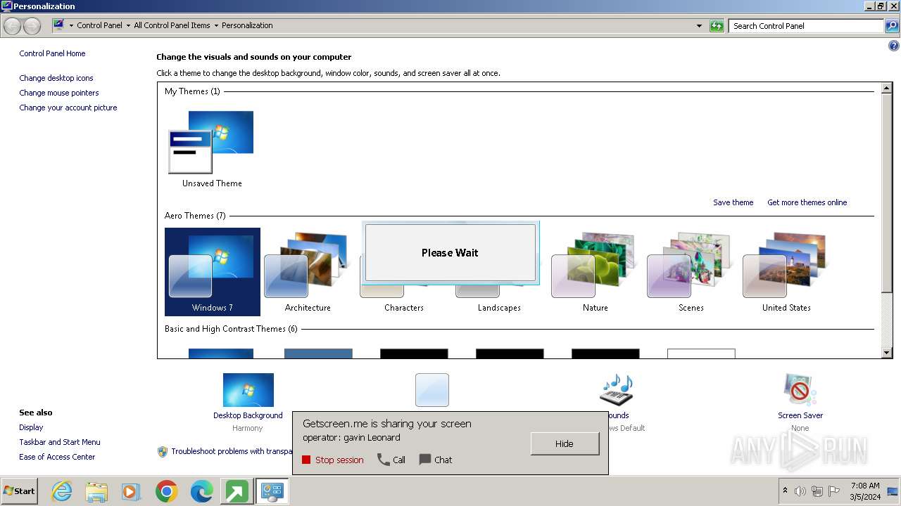Expand the Control Panel breadcrumb dropdown

point(127,25)
